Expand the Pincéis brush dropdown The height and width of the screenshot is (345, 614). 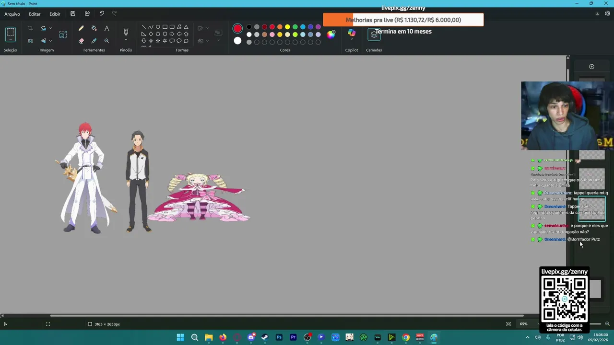tap(126, 40)
